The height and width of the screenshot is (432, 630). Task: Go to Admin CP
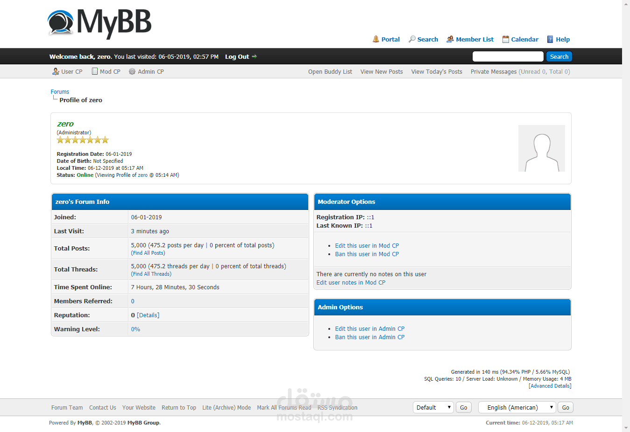click(x=151, y=71)
